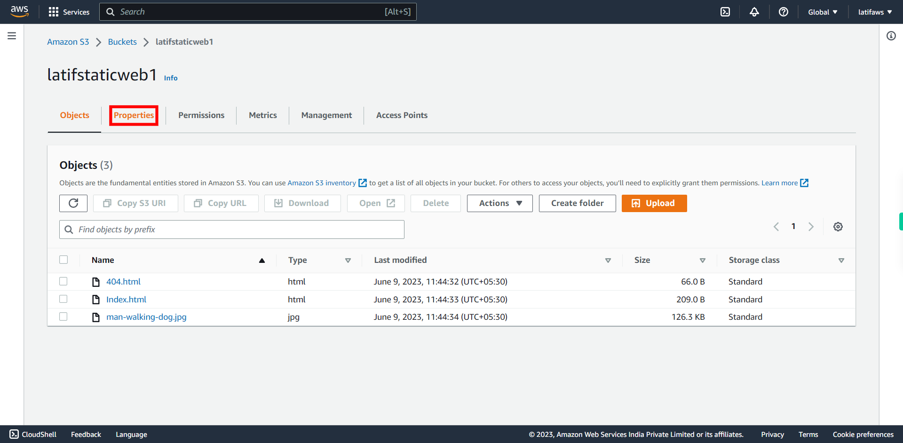The height and width of the screenshot is (443, 903).
Task: Open the help question-mark menu
Action: [784, 12]
